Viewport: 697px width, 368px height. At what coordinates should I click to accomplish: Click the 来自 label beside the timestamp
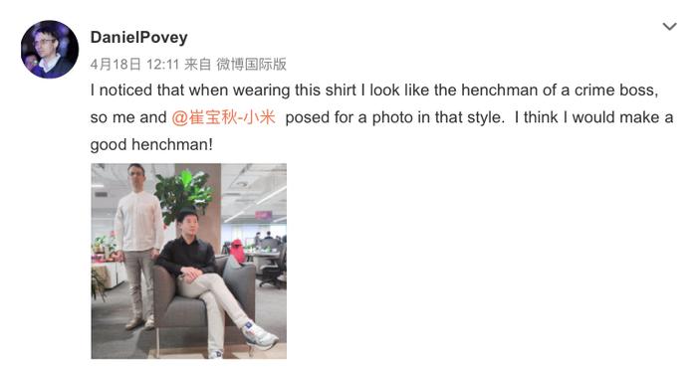click(x=197, y=65)
